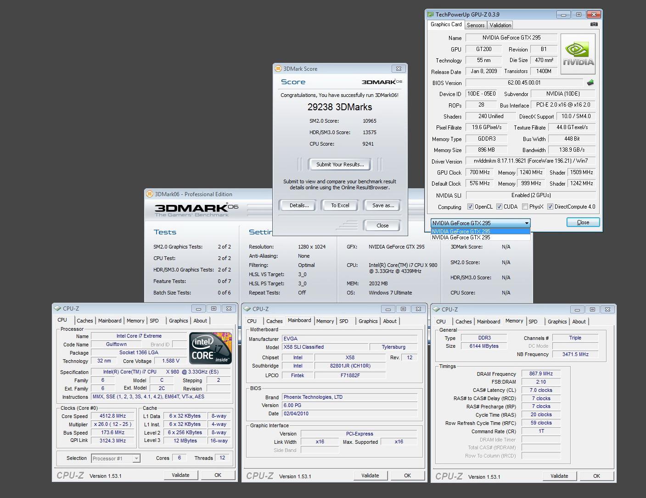Click the CPU-Z Mainboard window title icon
The width and height of the screenshot is (646, 498).
(247, 309)
